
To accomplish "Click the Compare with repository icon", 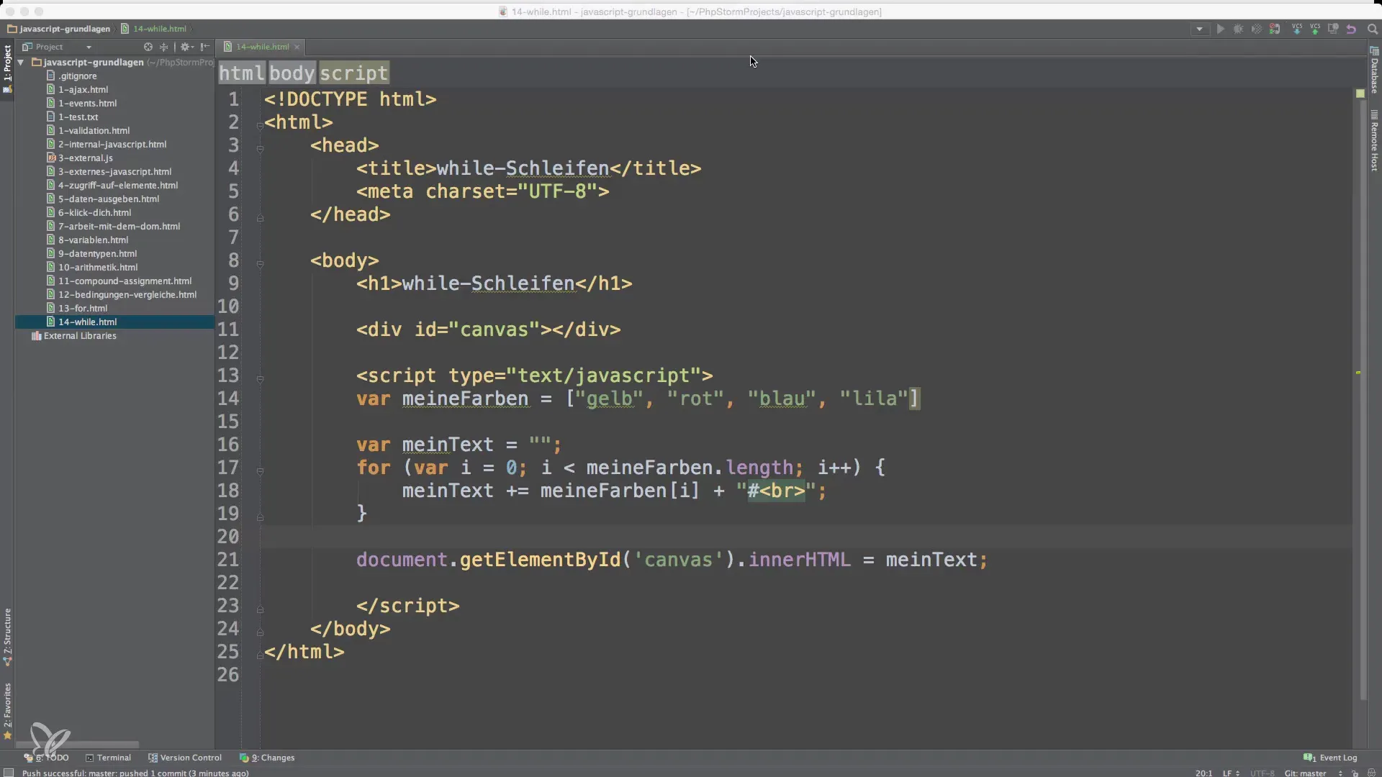I will pyautogui.click(x=1333, y=29).
